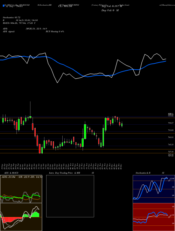Select the 'Stochastics: 85.72' reading
The width and height of the screenshot is (175, 231).
tap(12, 17)
